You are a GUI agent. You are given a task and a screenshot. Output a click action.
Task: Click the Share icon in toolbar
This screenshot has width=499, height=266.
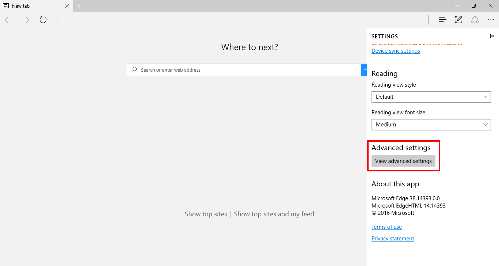pos(475,20)
